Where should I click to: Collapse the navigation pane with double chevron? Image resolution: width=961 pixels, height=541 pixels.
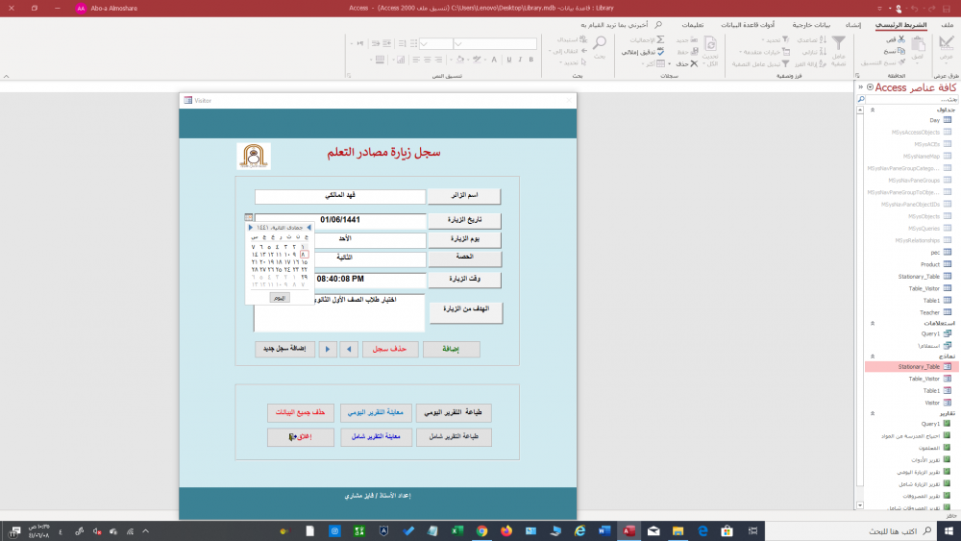tap(860, 87)
